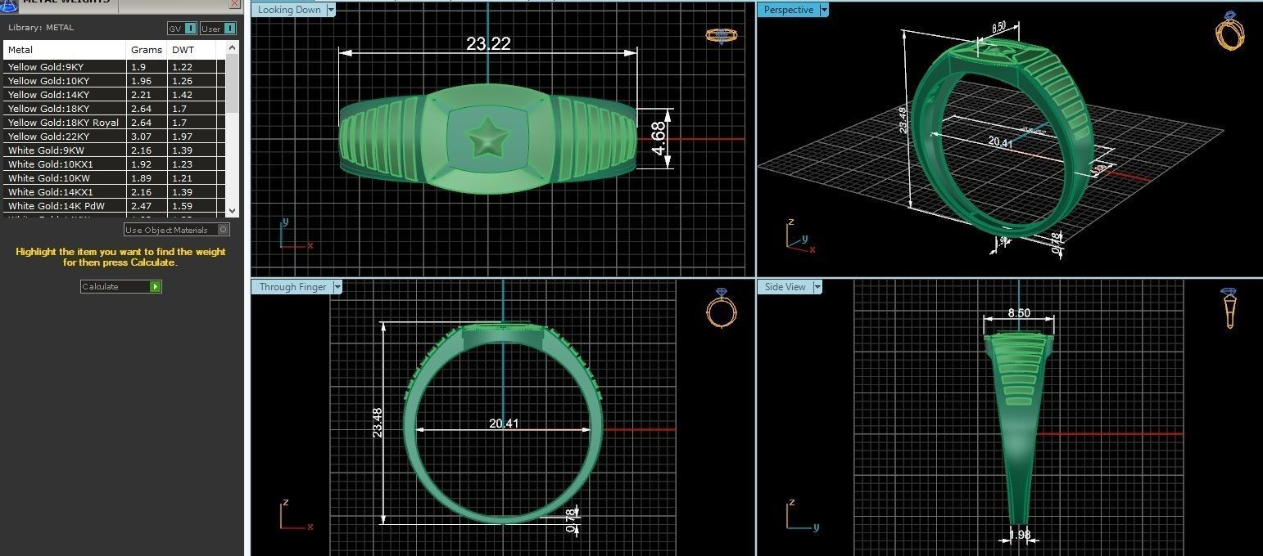Click the green arrow on Calculate

tap(156, 287)
